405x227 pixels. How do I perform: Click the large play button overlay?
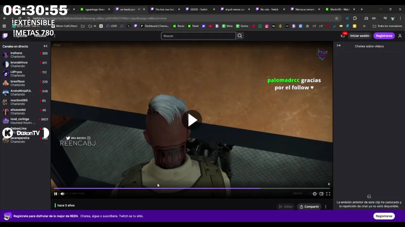tap(192, 120)
